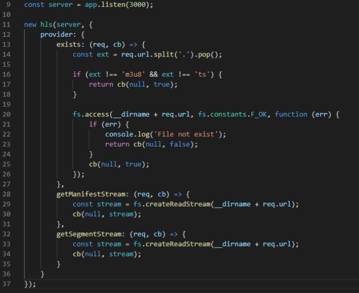Click 'const server' declaration
359x293 pixels.
point(49,5)
